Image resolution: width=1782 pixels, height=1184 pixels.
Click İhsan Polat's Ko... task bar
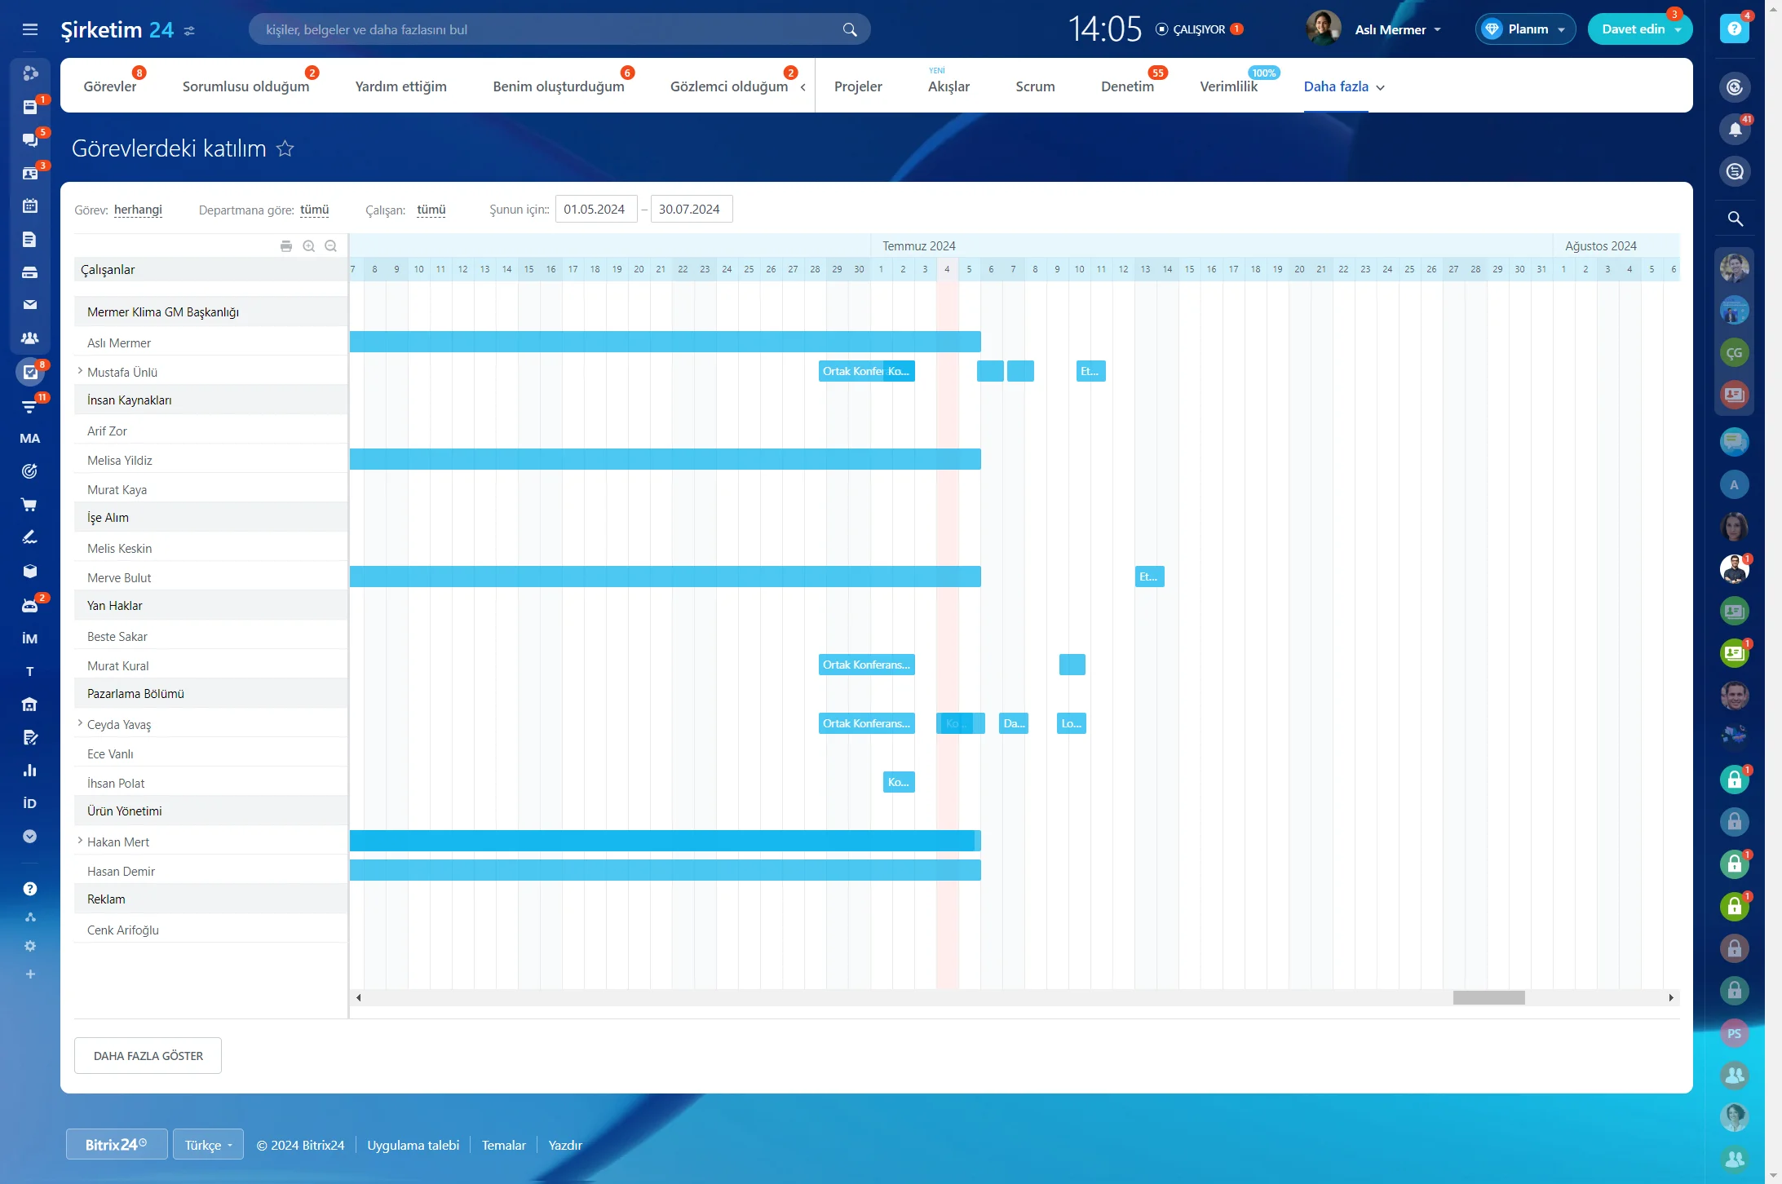(x=899, y=782)
